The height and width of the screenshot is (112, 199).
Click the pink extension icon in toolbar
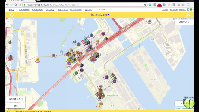pyautogui.click(x=169, y=5)
